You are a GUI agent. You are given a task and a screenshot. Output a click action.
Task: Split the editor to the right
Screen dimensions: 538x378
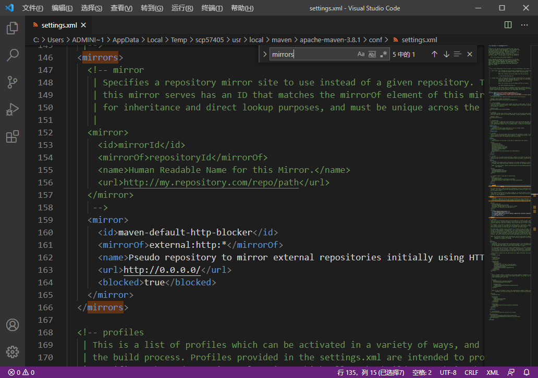click(508, 25)
